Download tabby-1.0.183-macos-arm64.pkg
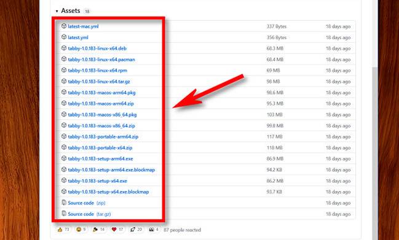 pyautogui.click(x=101, y=93)
